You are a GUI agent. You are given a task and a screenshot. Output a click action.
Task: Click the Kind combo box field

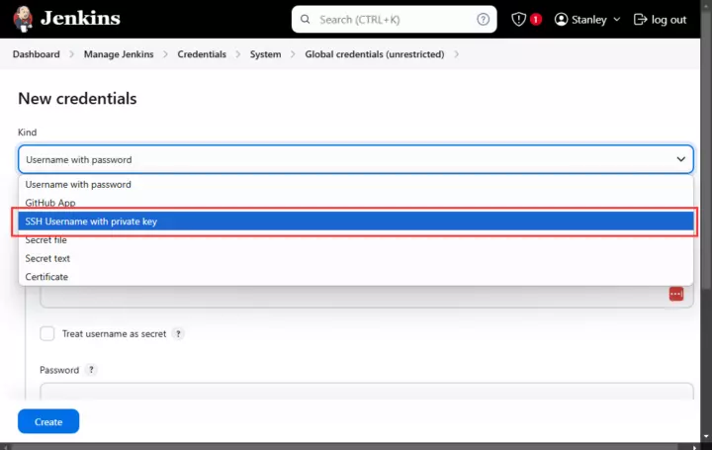[x=356, y=159]
